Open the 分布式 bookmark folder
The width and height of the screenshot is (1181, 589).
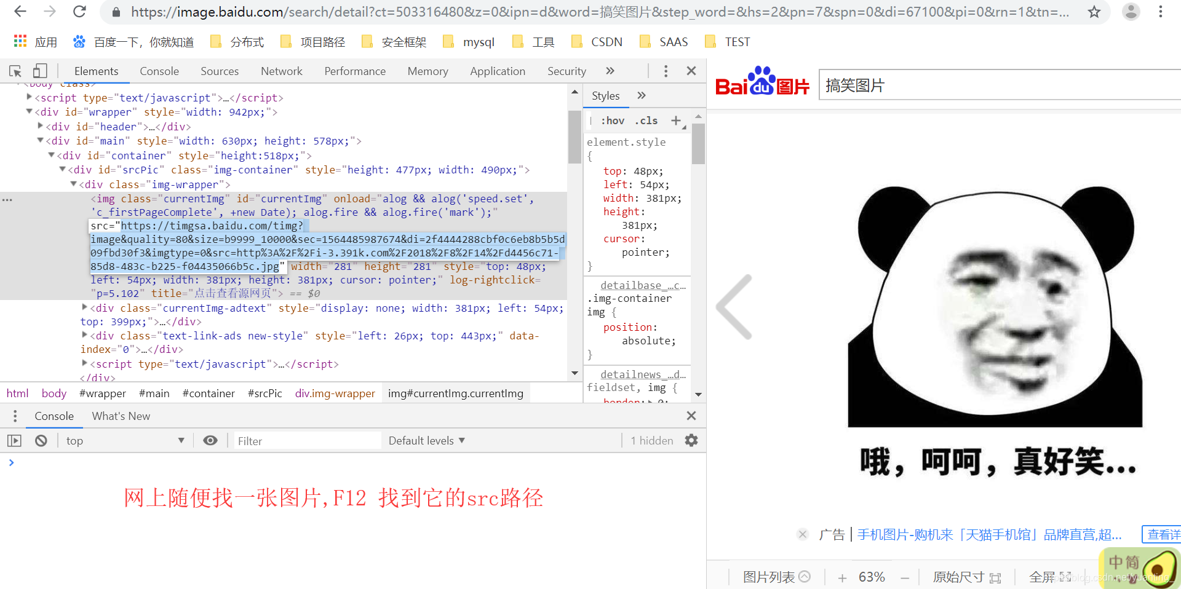click(x=237, y=42)
